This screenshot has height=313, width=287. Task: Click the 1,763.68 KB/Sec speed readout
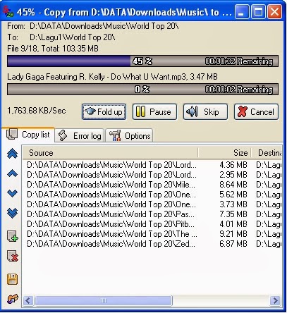(37, 111)
